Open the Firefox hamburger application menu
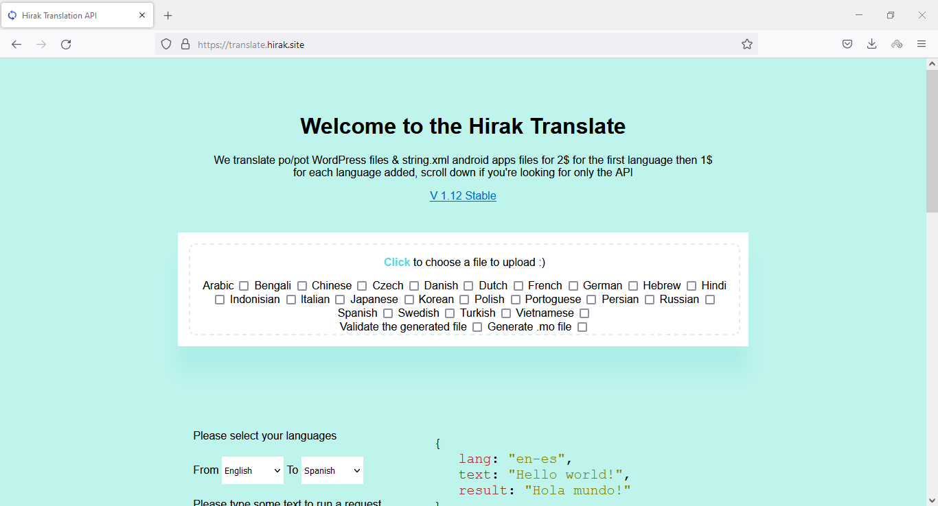Viewport: 938px width, 506px height. (x=922, y=45)
